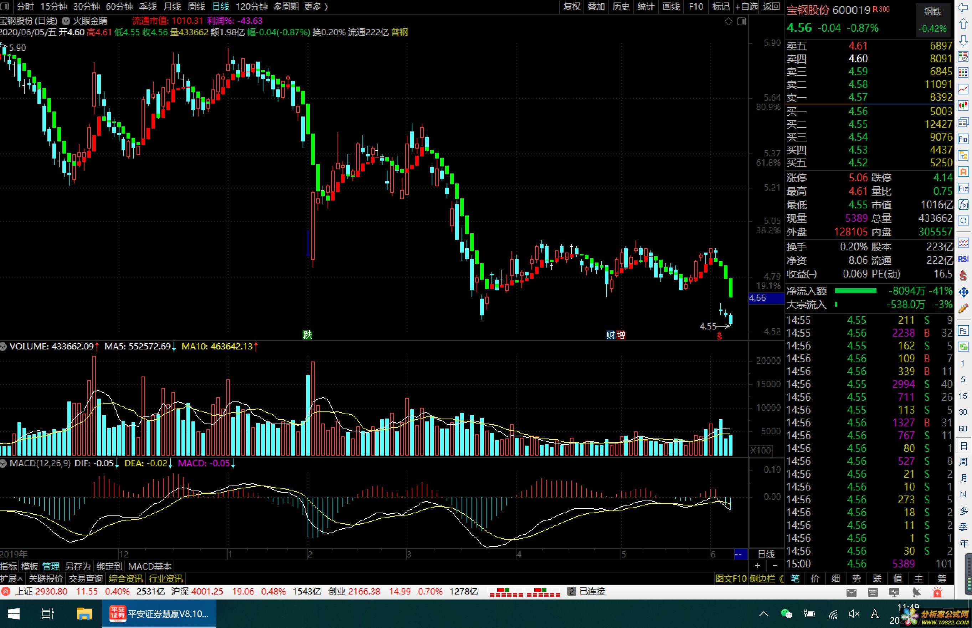The height and width of the screenshot is (628, 972).
Task: Switch to 15-minute period in sidebar
Action: (x=963, y=395)
